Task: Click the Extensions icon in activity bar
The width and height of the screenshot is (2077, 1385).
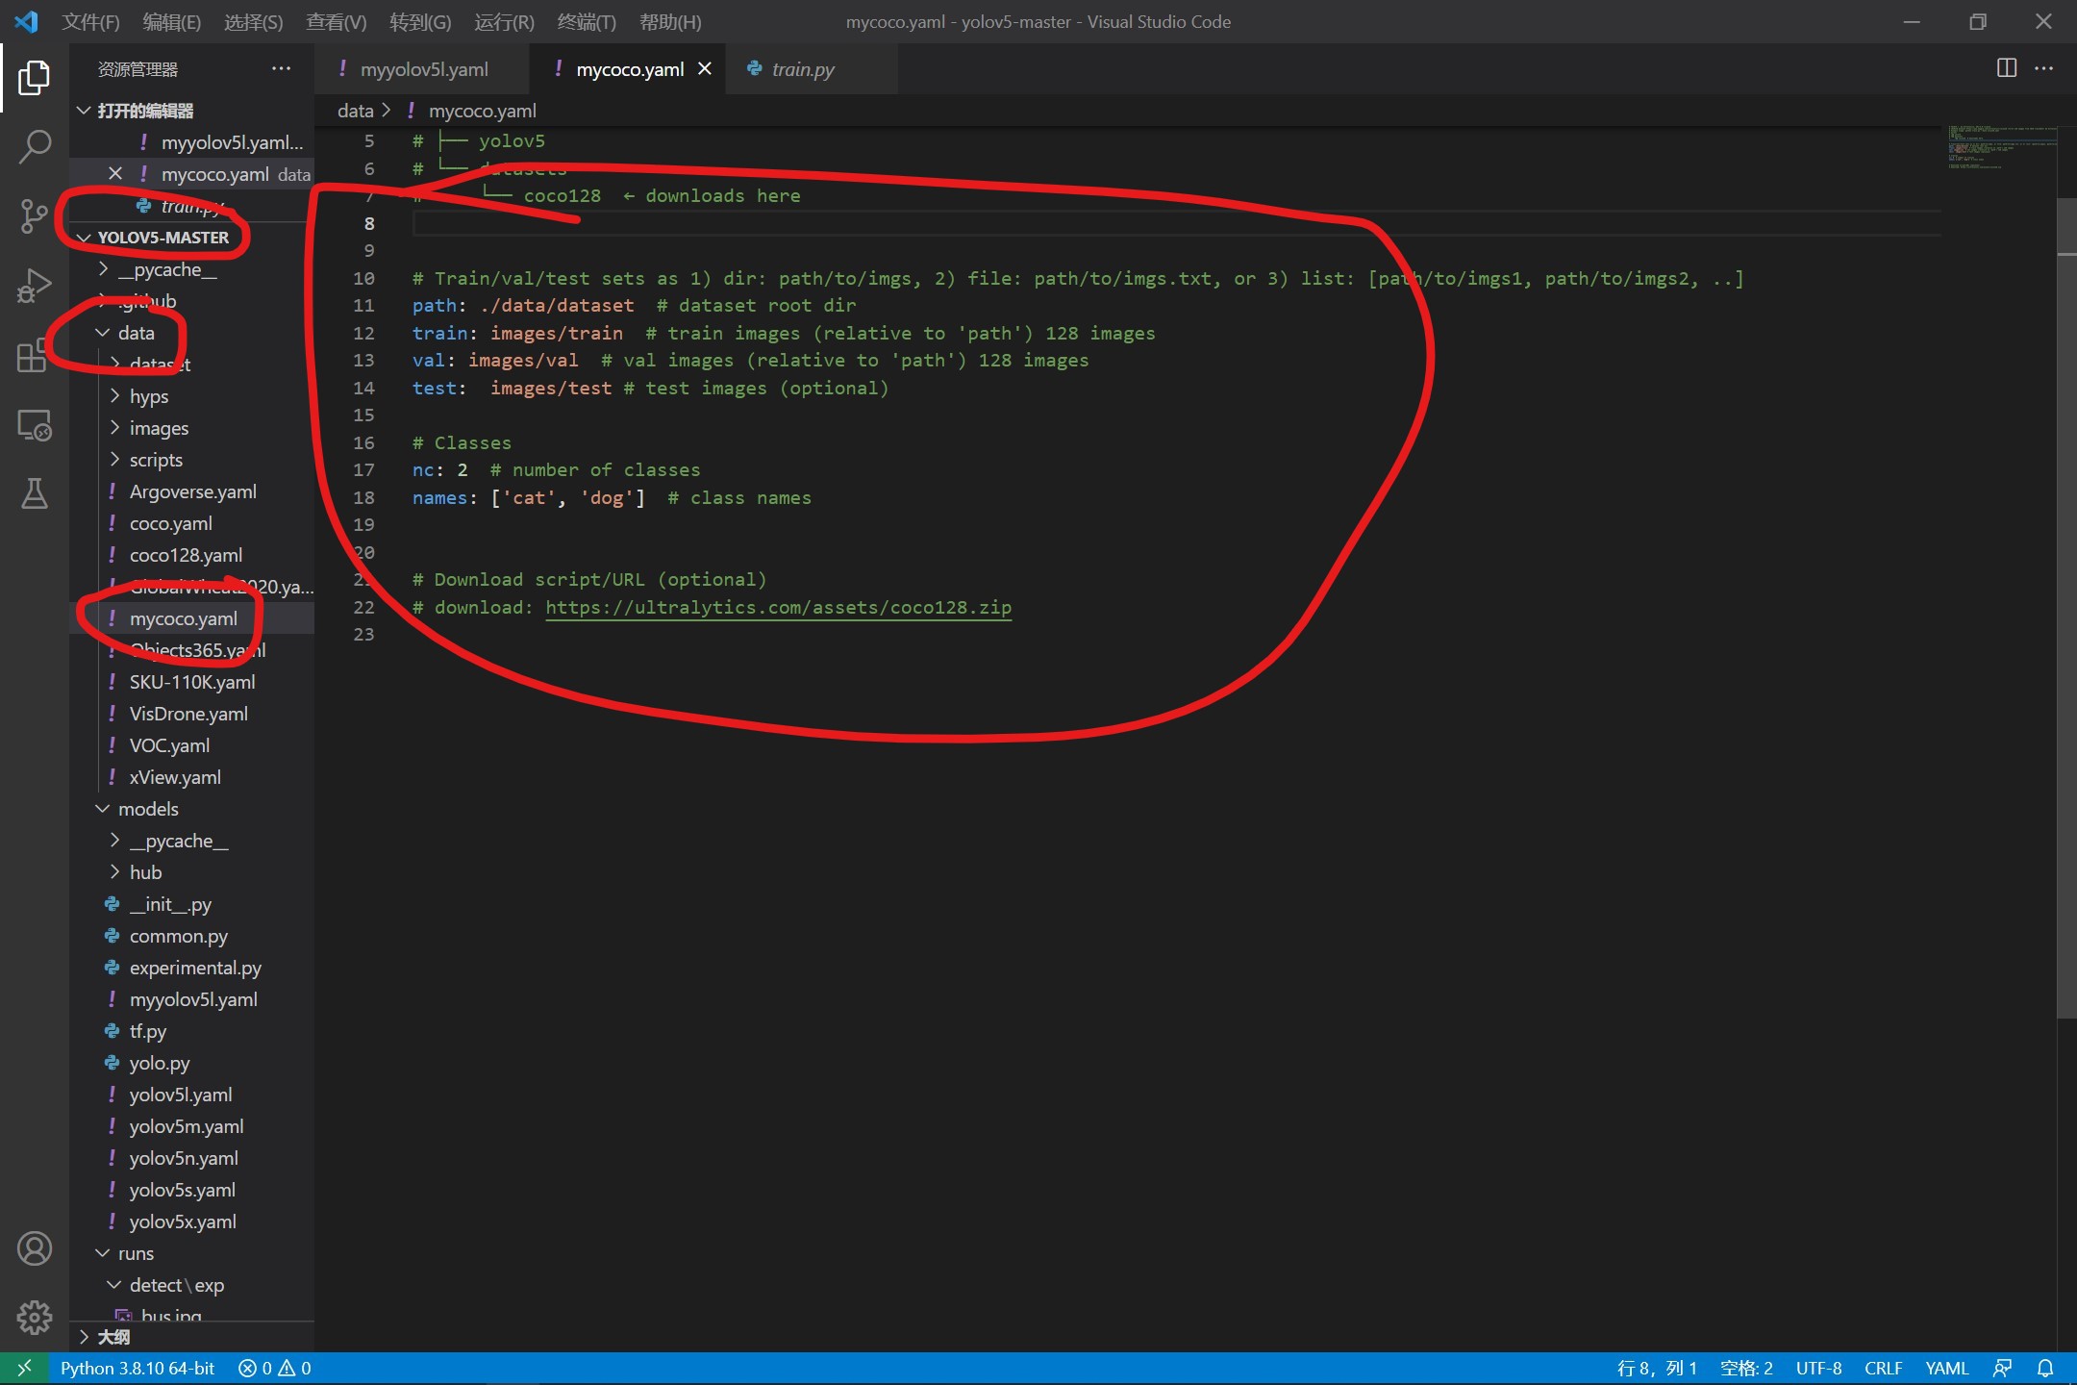Action: (34, 352)
